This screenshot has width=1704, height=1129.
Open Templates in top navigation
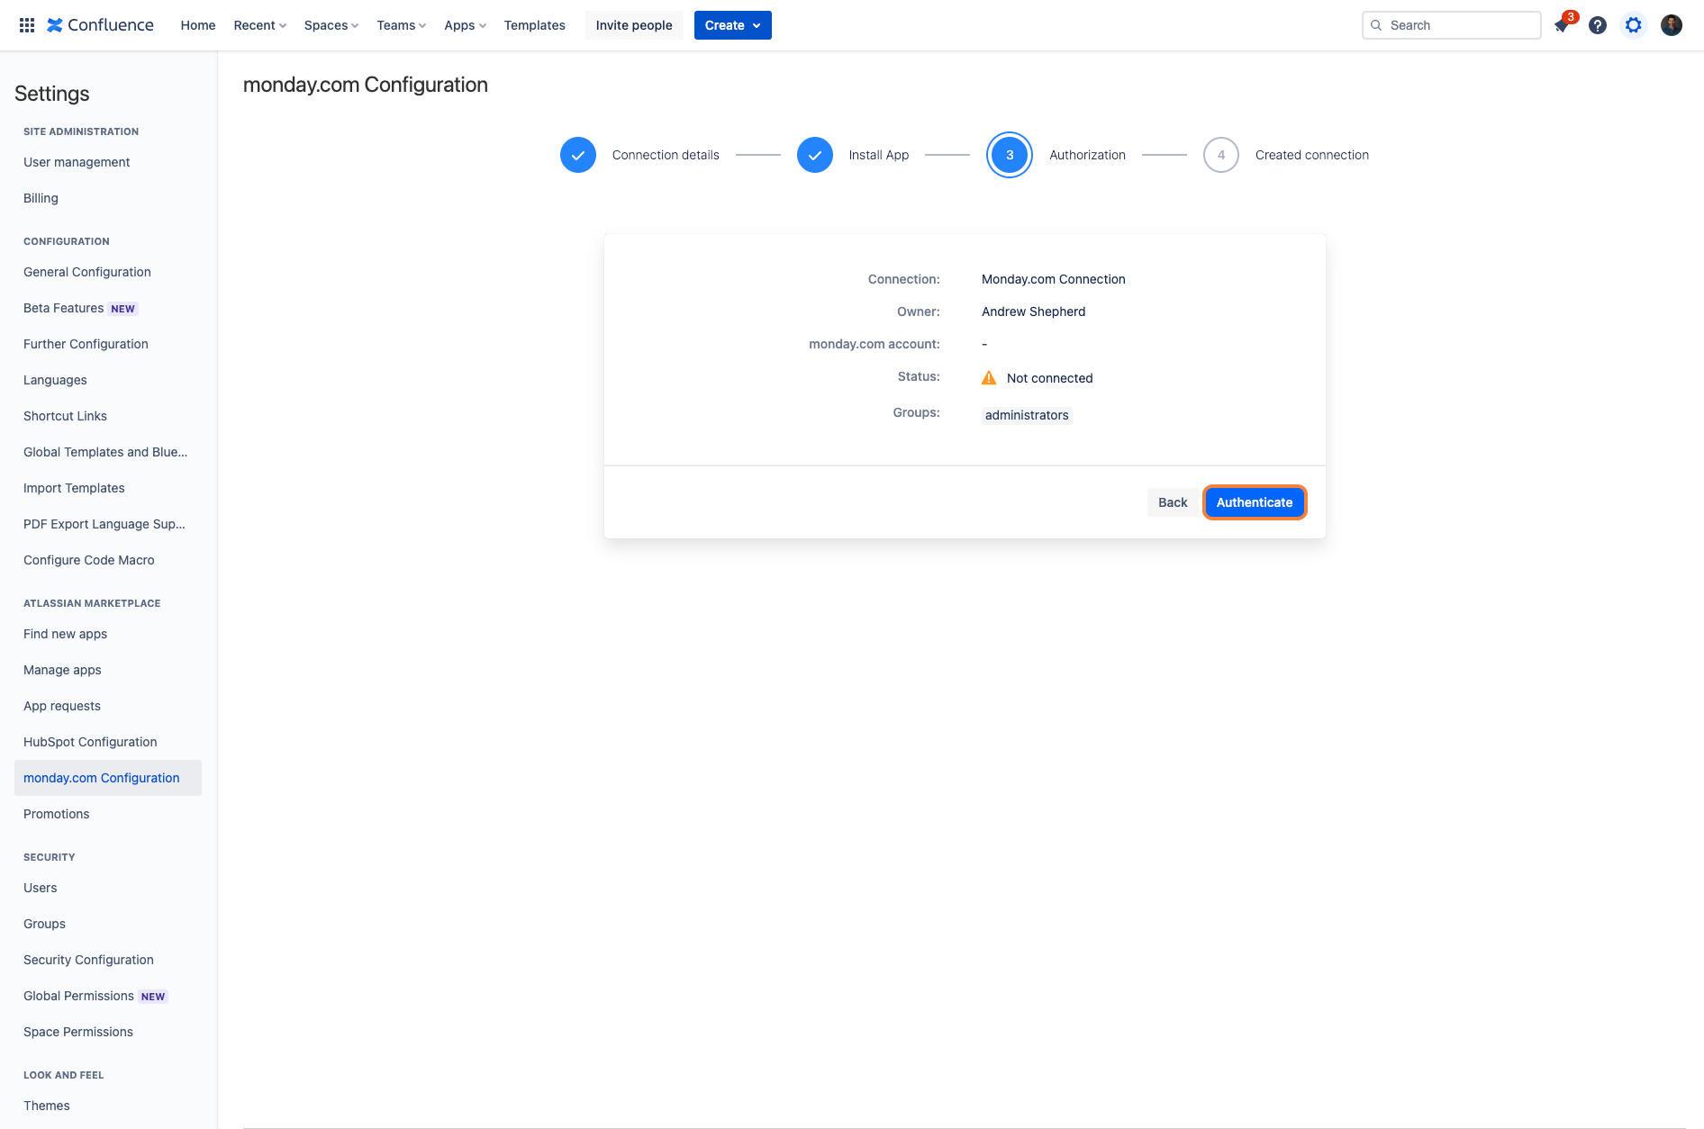tap(535, 25)
